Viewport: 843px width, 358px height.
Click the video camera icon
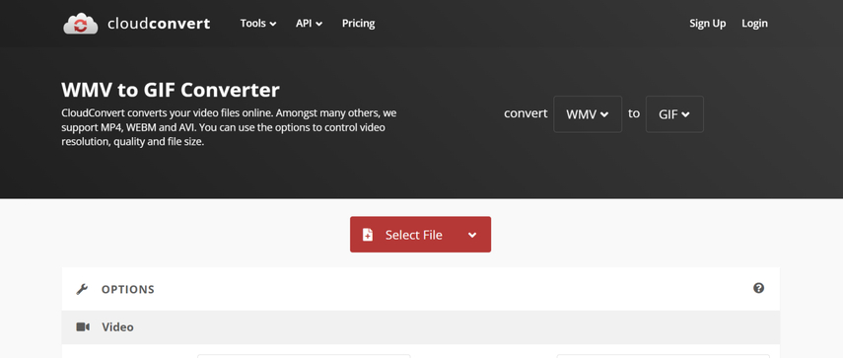coord(83,326)
